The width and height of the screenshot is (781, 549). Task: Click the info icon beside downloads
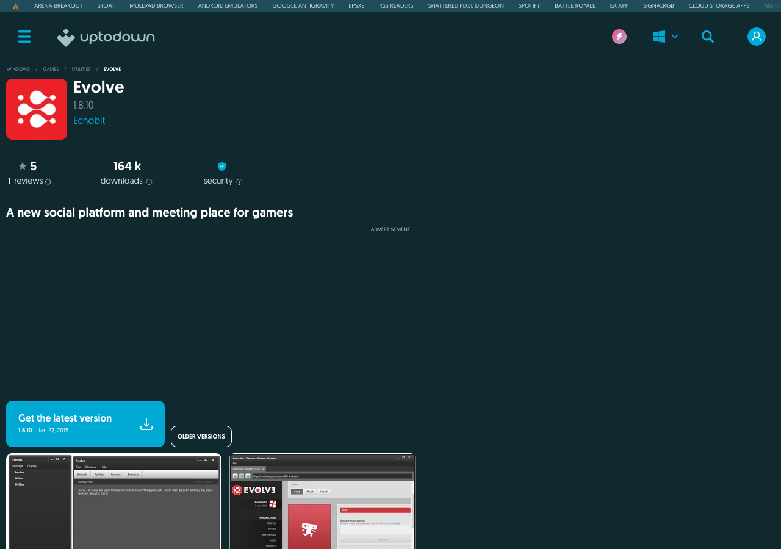pyautogui.click(x=149, y=182)
